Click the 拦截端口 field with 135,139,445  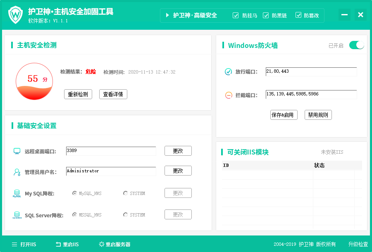pos(311,94)
